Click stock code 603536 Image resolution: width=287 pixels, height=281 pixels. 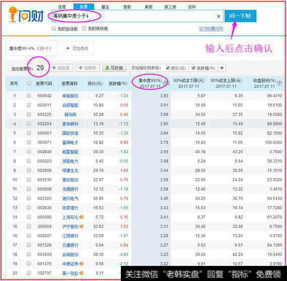[44, 180]
